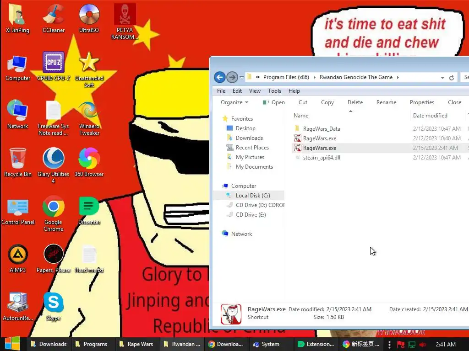Open the Dissenter desktop icon

89,211
